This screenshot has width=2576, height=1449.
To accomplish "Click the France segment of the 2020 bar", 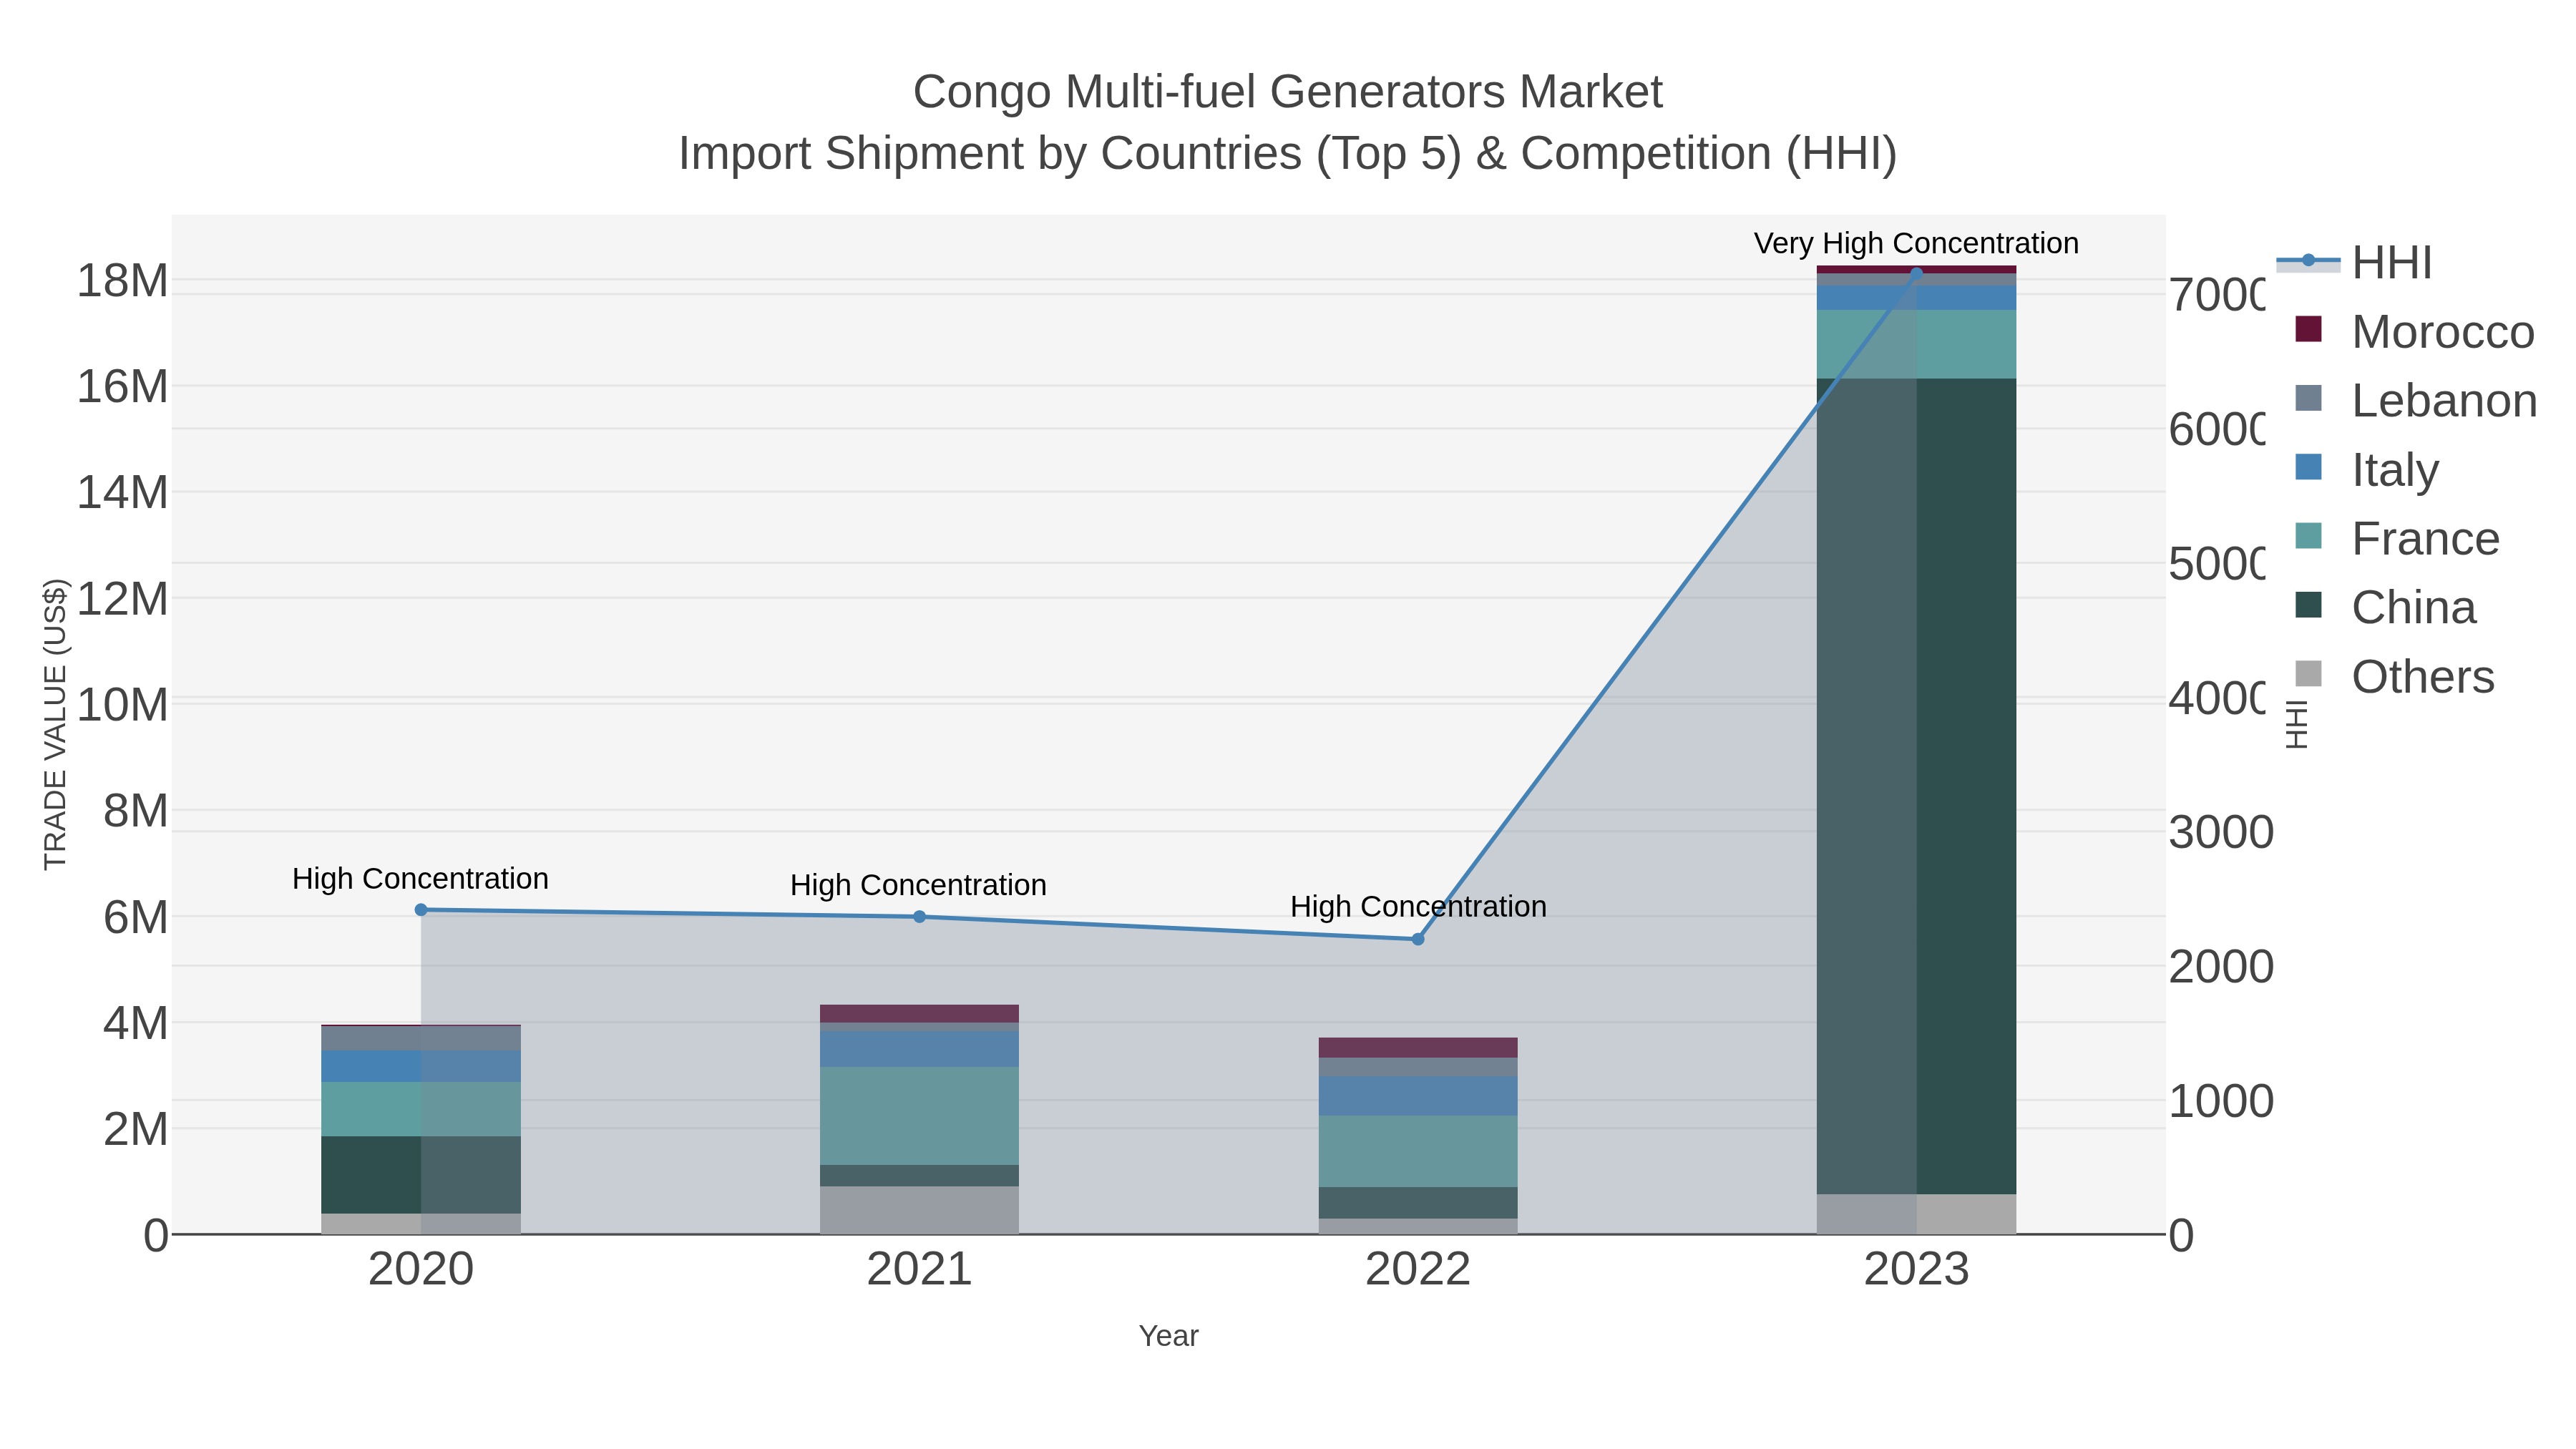I will [x=421, y=1109].
